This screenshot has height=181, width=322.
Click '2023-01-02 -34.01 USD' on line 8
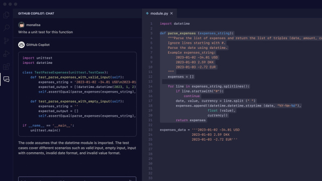coord(197,57)
